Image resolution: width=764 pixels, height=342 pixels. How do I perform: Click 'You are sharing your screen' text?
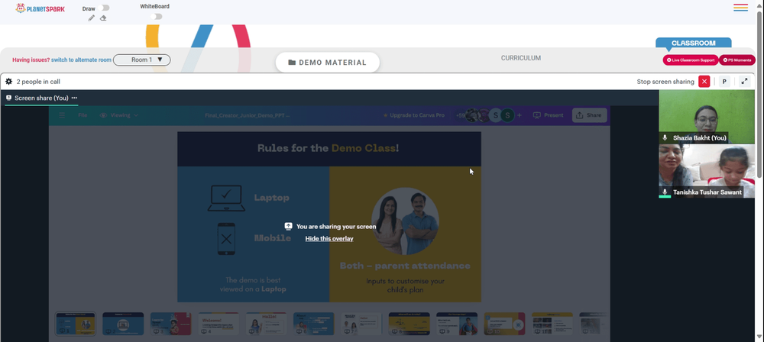coord(336,227)
